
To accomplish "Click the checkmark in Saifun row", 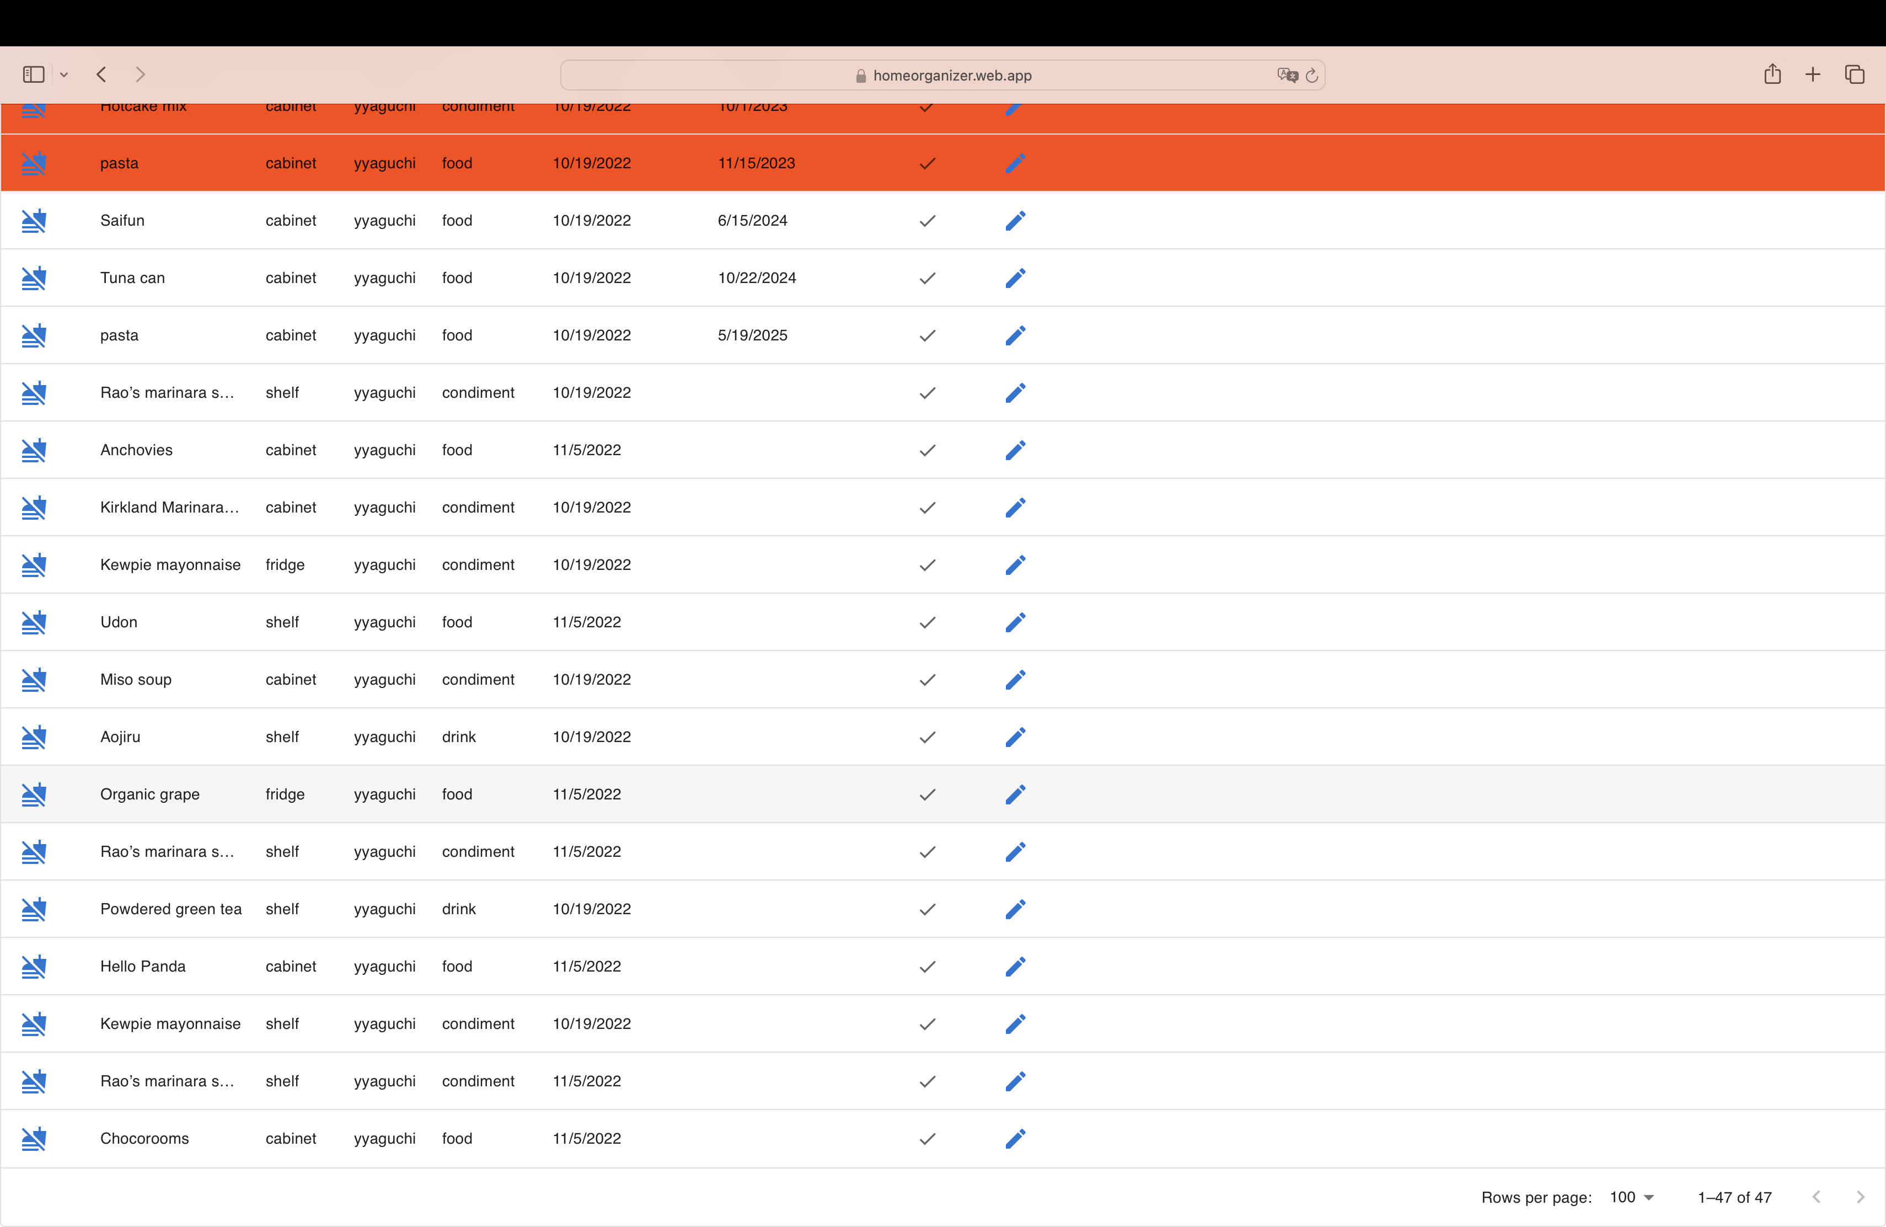I will (x=927, y=220).
